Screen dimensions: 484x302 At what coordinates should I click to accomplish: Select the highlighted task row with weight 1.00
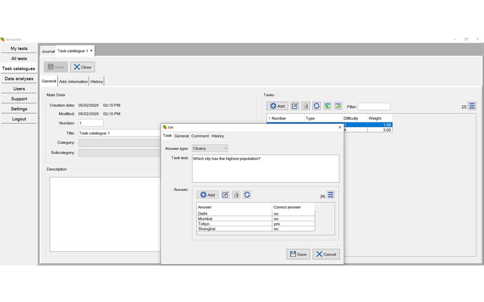tap(367, 125)
